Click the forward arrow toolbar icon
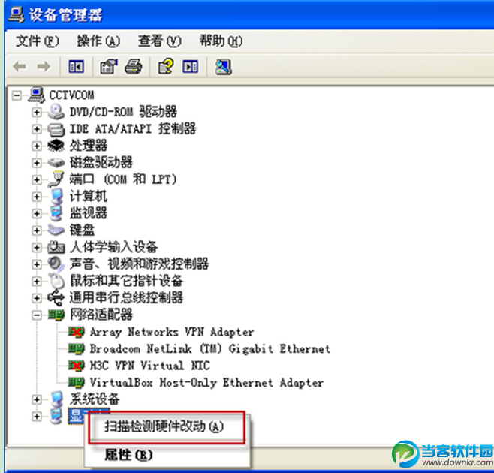Viewport: 494px width, 473px height. (44, 67)
